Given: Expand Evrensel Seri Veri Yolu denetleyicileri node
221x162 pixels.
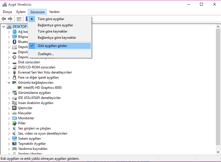Looking at the screenshot, I should [x=9, y=72].
